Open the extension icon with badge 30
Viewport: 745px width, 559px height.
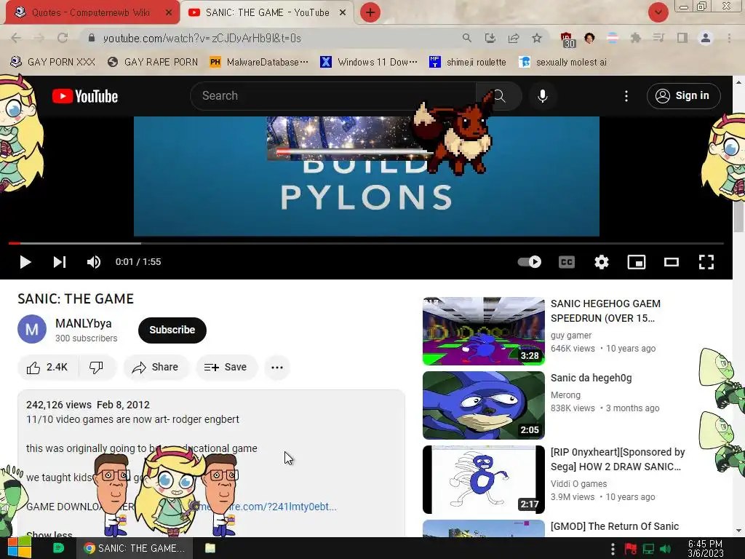567,39
